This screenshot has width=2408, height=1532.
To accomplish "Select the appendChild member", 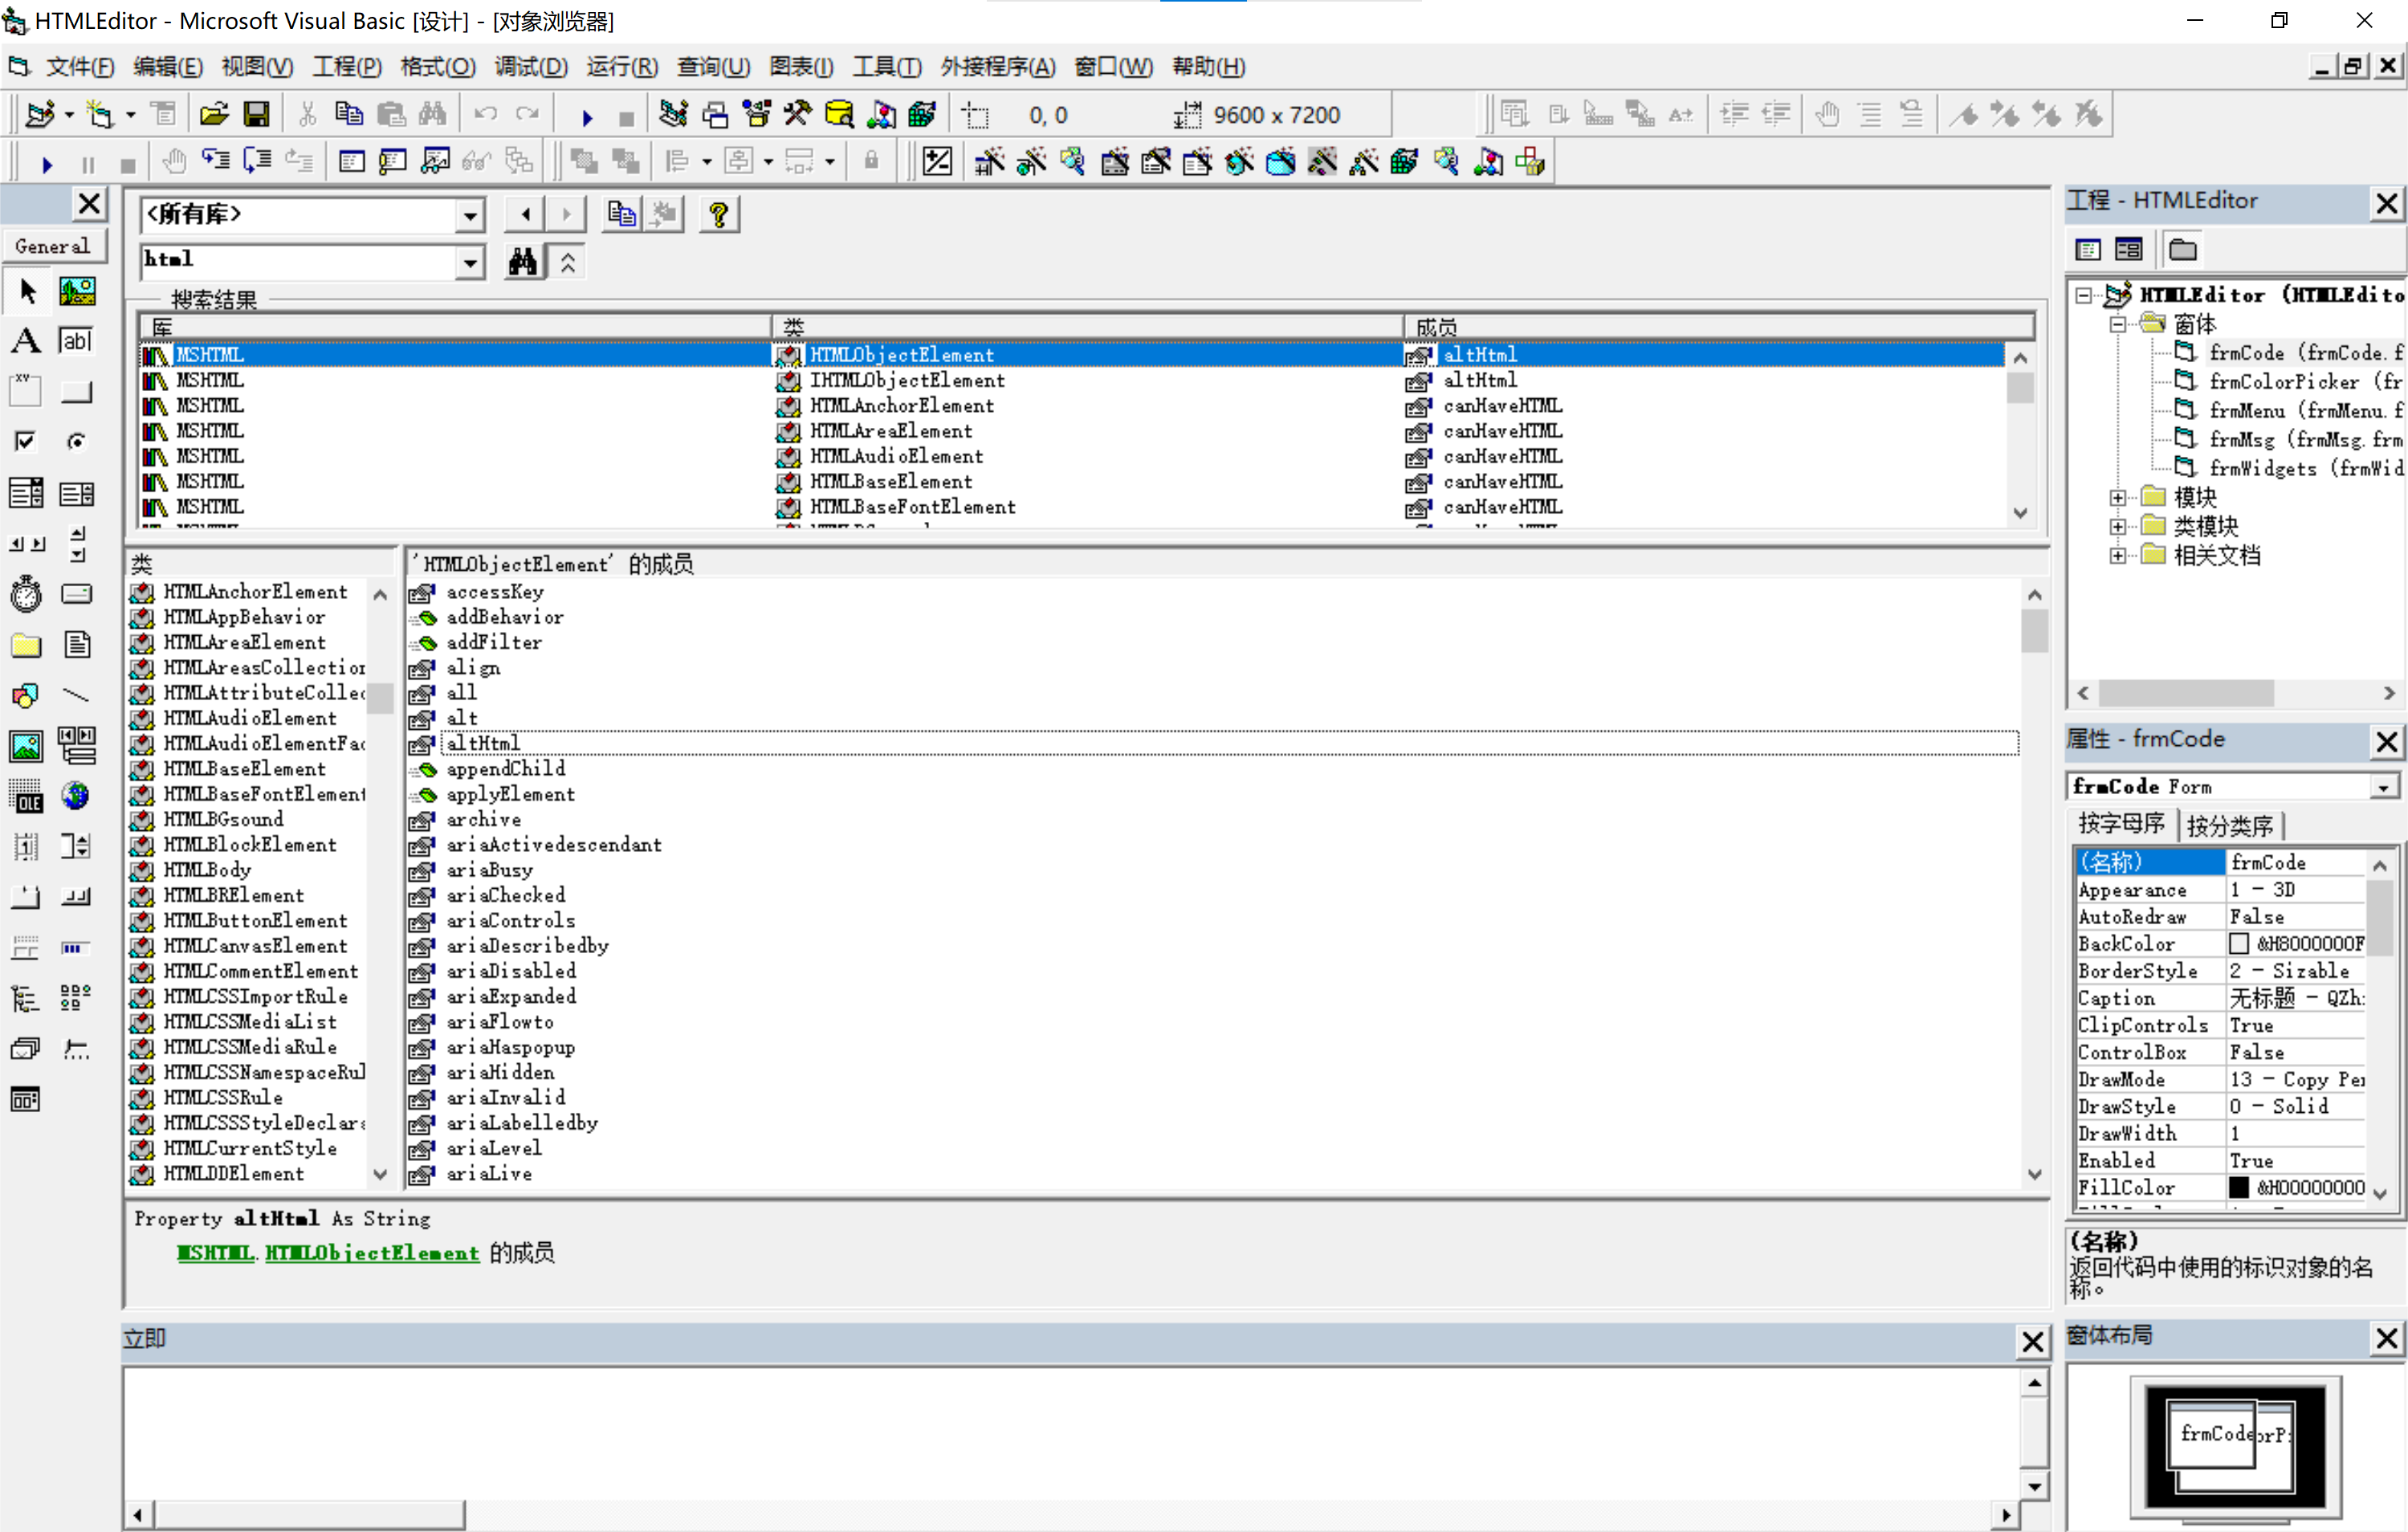I will click(506, 769).
